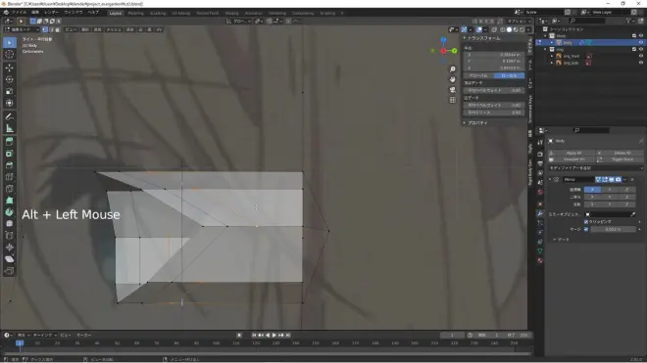Switch to wireframe viewport shading

tap(503, 29)
